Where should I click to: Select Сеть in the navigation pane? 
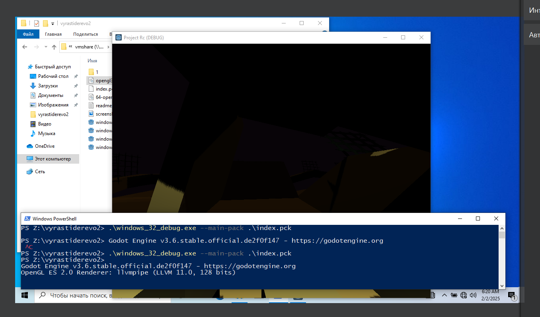point(40,172)
